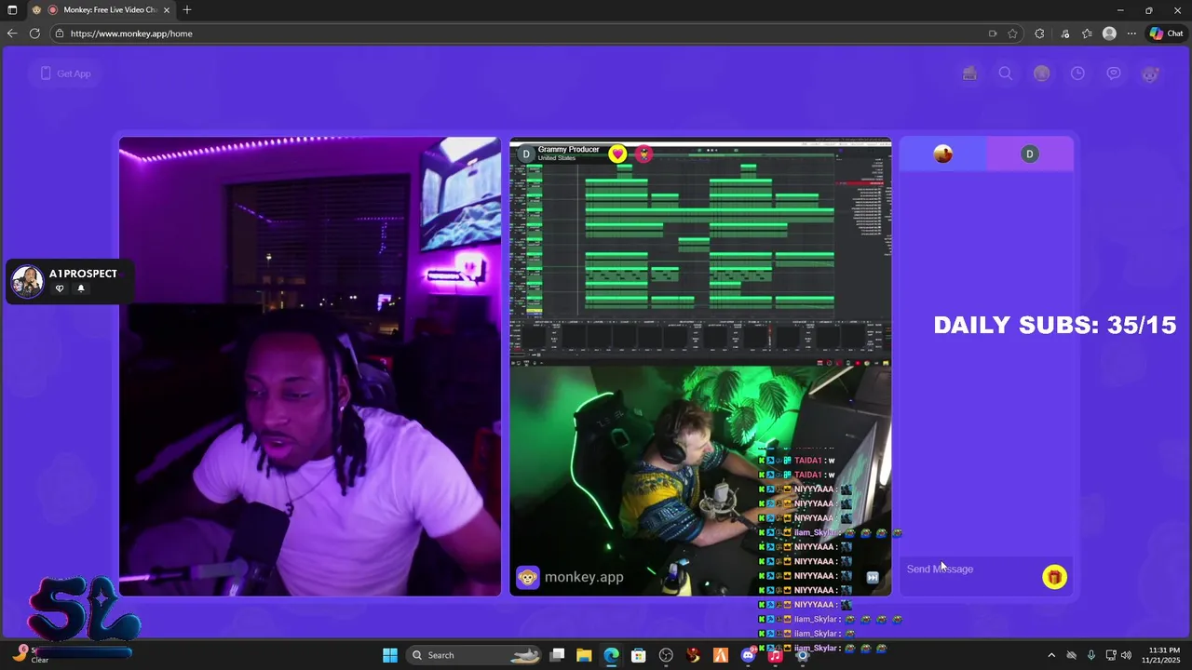The height and width of the screenshot is (670, 1192).
Task: Open the volume tray icon
Action: coord(1127,655)
